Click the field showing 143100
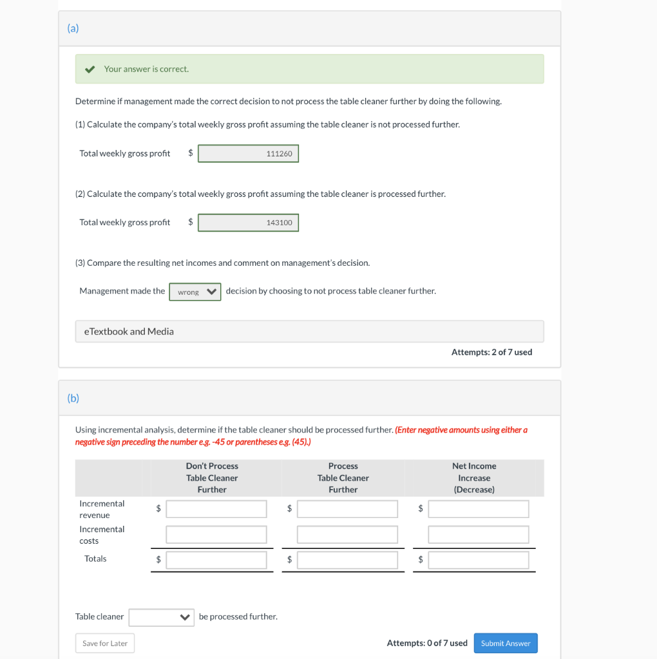 click(x=248, y=222)
